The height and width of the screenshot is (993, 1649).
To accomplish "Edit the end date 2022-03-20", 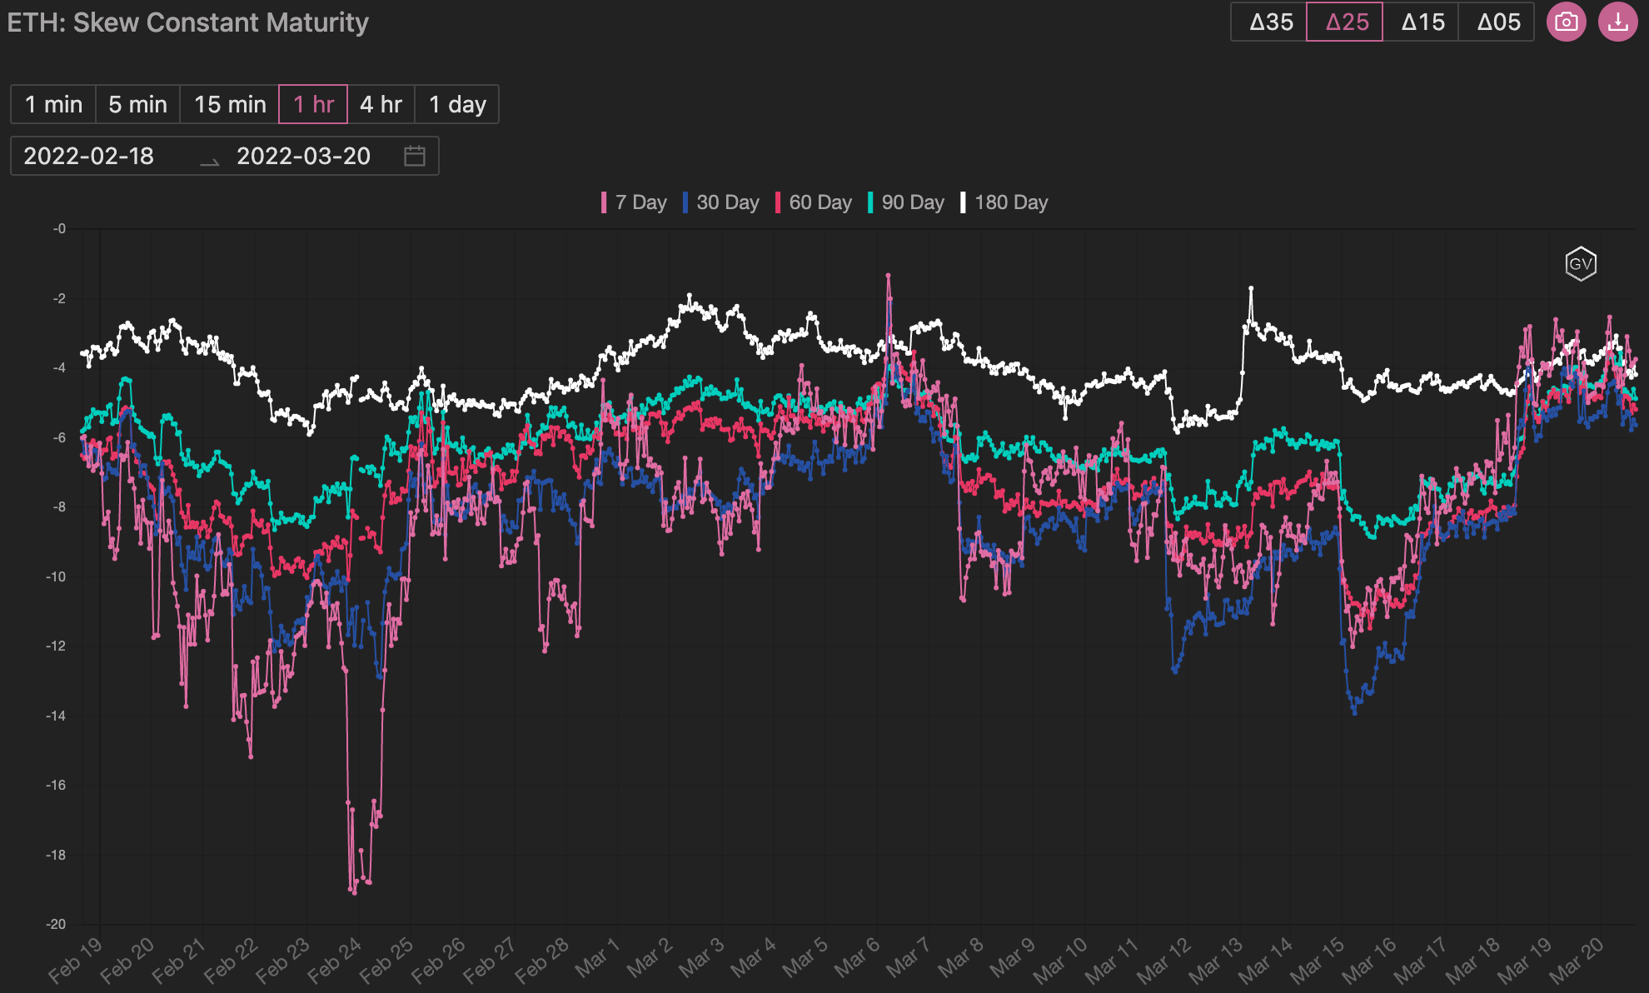I will (x=303, y=156).
